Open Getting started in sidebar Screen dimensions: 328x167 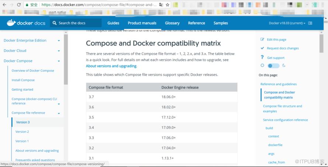pos(23,89)
